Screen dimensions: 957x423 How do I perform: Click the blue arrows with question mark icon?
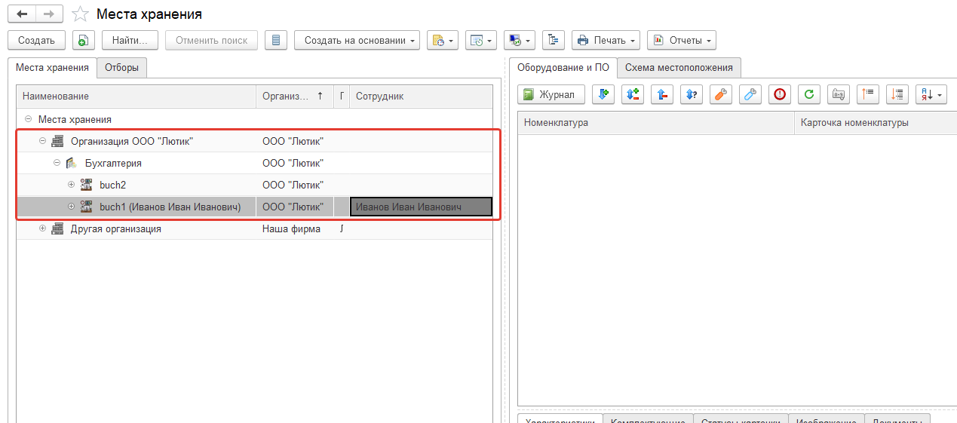tap(692, 94)
